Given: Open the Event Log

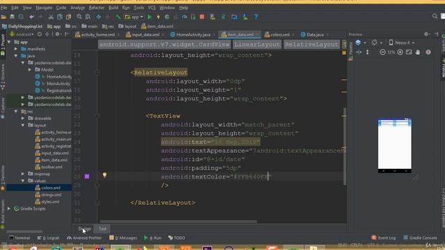Looking at the screenshot, I should click(x=384, y=237).
